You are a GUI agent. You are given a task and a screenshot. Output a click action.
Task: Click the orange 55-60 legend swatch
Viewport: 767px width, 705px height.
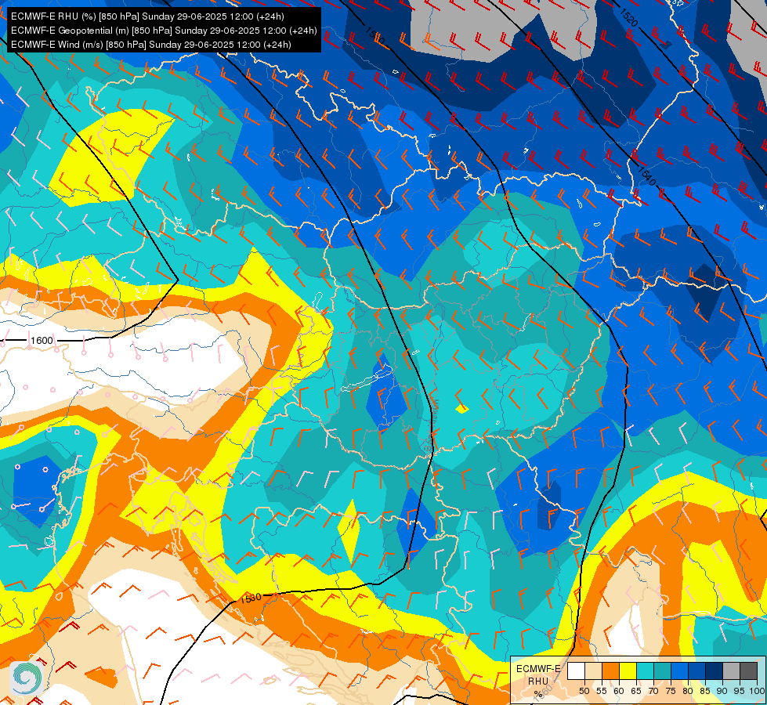pos(610,671)
